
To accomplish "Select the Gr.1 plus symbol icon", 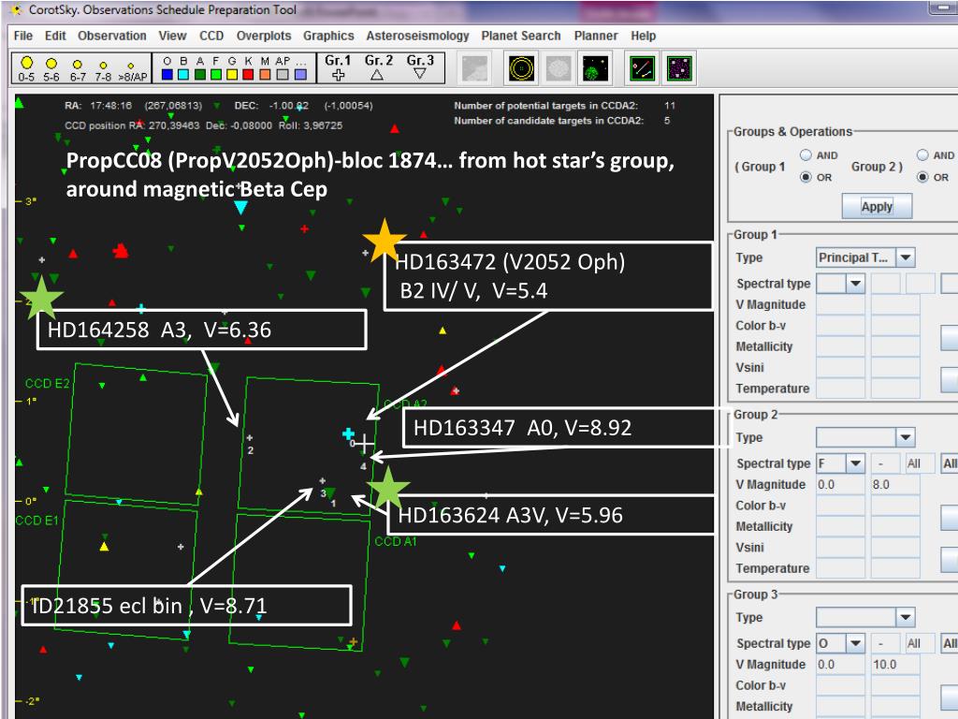I will (x=338, y=75).
